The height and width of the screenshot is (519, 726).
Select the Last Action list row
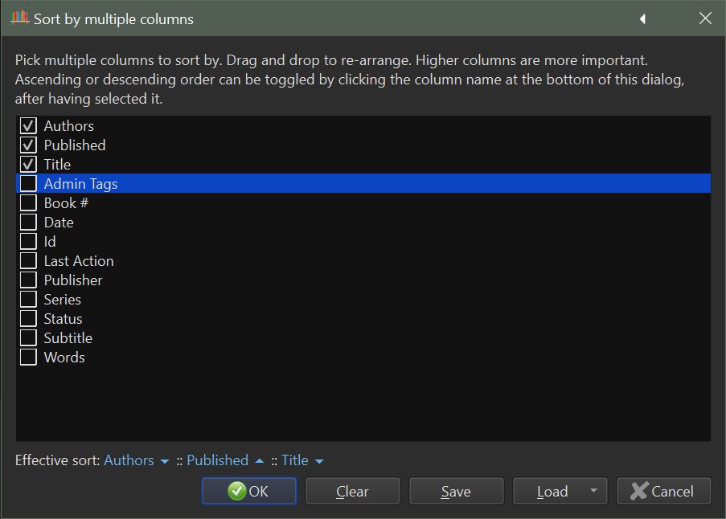click(x=79, y=261)
